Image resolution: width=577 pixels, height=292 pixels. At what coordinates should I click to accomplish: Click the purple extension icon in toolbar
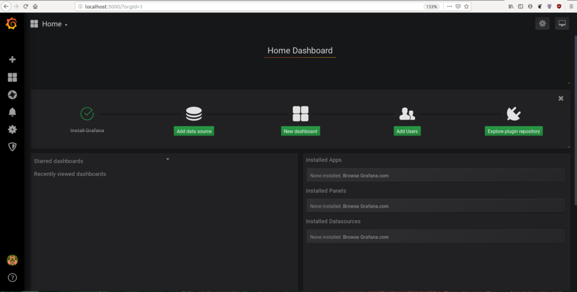[550, 6]
